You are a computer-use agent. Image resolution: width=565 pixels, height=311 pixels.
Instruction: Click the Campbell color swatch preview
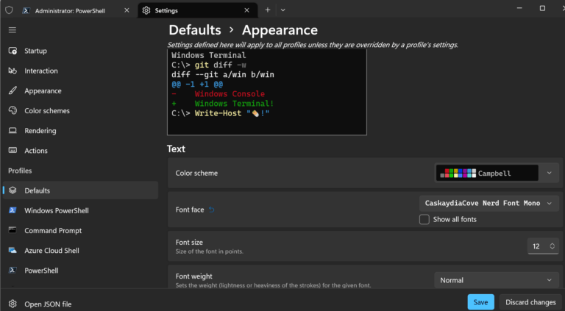pos(458,173)
